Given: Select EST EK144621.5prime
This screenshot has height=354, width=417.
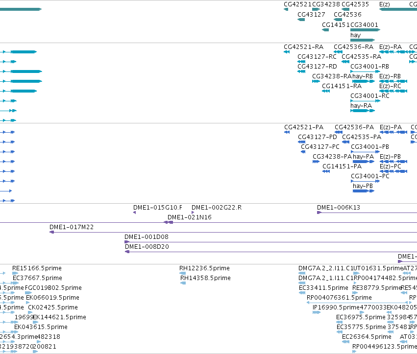Looking at the screenshot, I should (60, 317).
